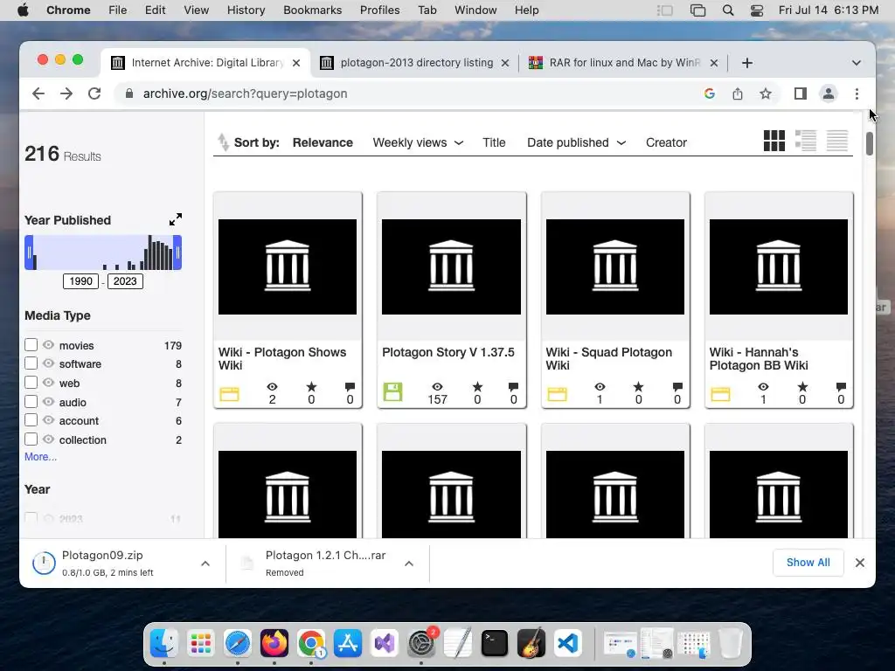Screen dimensions: 895x671
Task: Show only movies via eye icon
Action: pyautogui.click(x=49, y=344)
